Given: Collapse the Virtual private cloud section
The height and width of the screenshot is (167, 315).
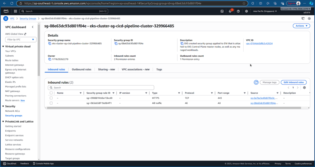Looking at the screenshot, I should [x=3, y=46].
